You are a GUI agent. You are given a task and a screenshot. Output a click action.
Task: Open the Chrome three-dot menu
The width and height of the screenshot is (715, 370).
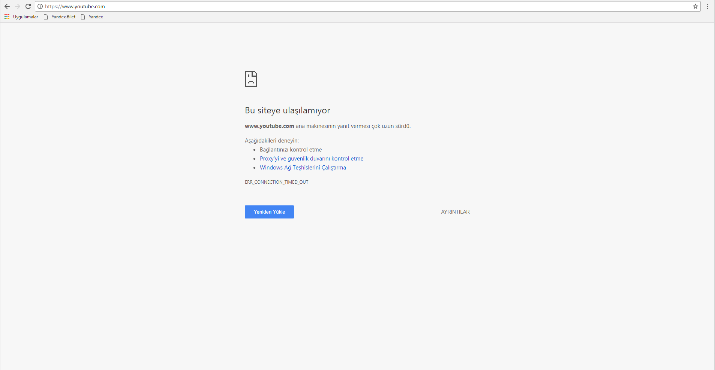[x=708, y=6]
